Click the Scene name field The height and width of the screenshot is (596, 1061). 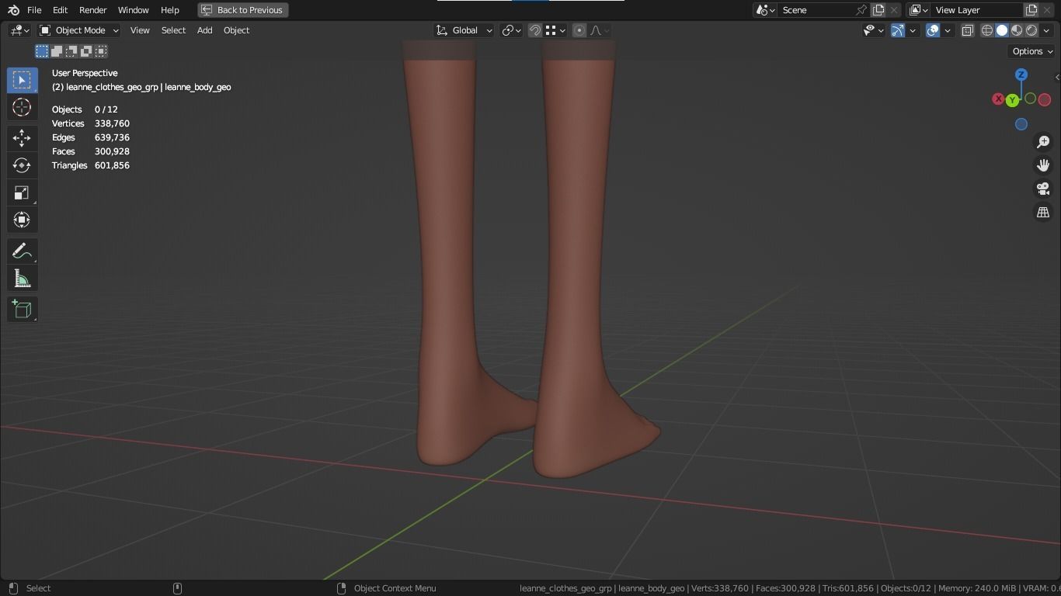[816, 10]
